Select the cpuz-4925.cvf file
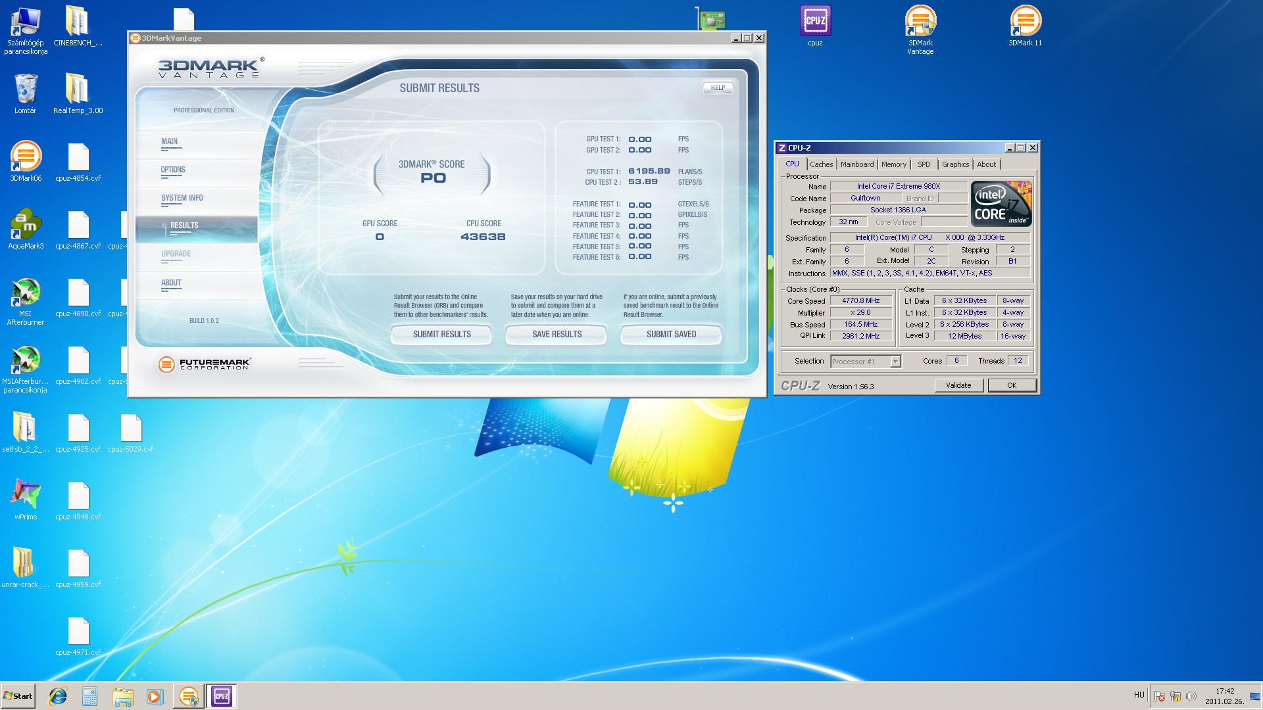 click(78, 433)
